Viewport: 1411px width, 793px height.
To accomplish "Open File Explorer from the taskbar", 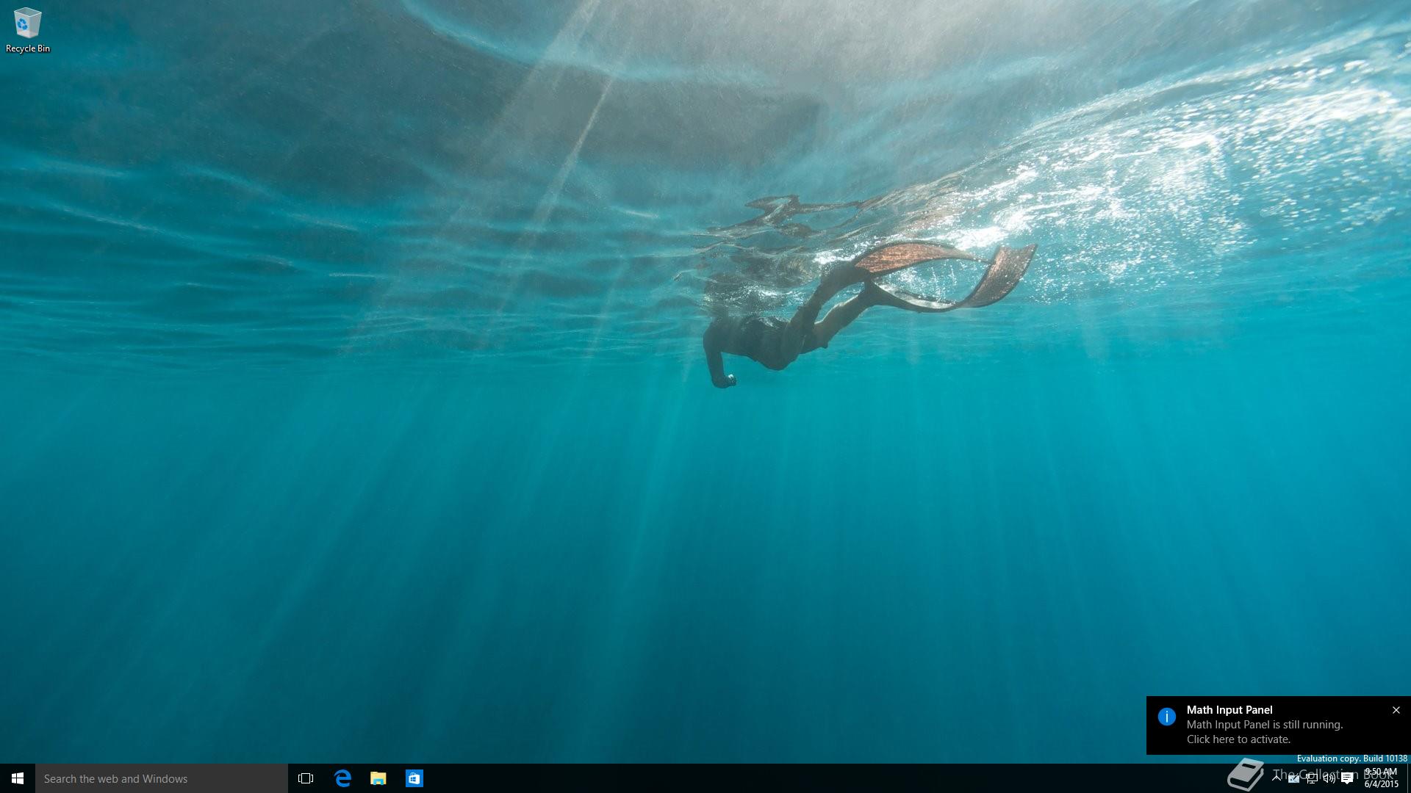I will [378, 778].
